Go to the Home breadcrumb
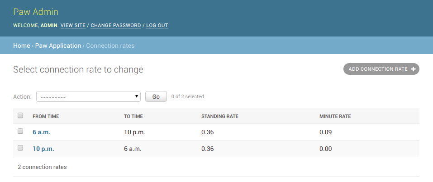This screenshot has height=182, width=433. (22, 45)
